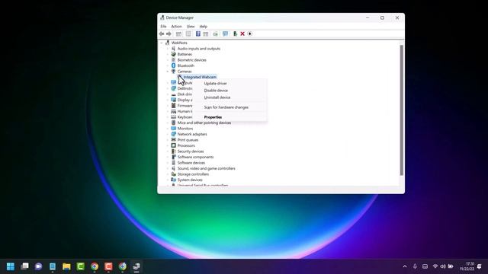Open the Windows Start menu
The image size is (488, 274).
click(x=11, y=266)
